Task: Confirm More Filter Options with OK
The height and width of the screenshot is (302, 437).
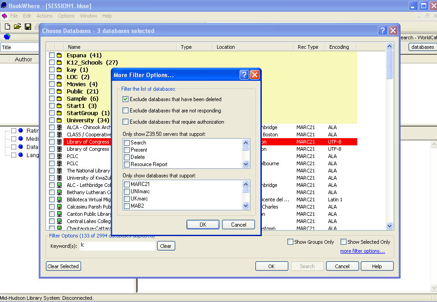Action: tap(203, 225)
